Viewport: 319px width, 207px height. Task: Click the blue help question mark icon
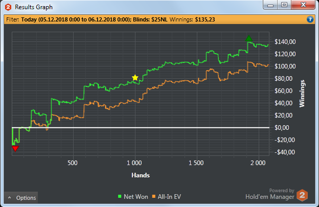coord(310,19)
